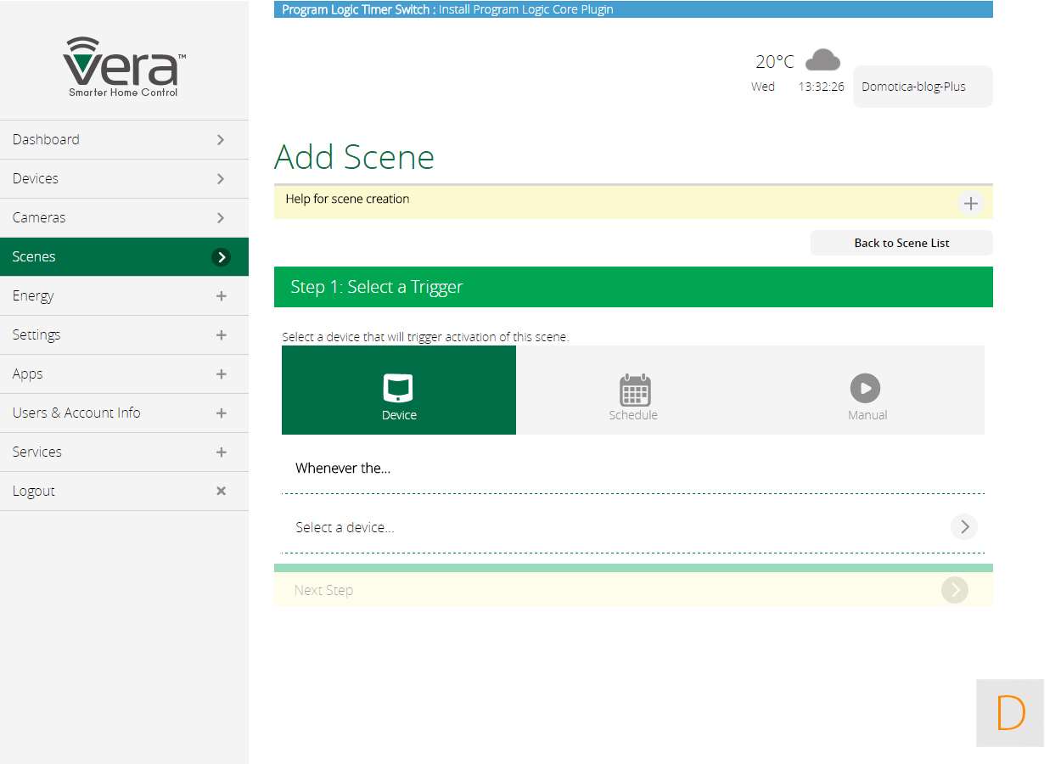Click Install Program Logic Core Plugin link
Viewport: 1061px width, 764px height.
(525, 10)
